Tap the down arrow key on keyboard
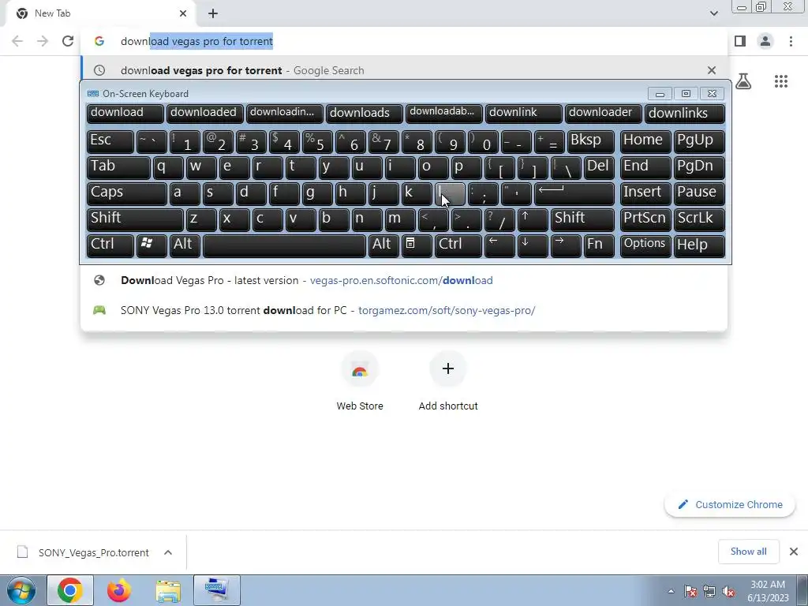The height and width of the screenshot is (606, 808). click(533, 246)
